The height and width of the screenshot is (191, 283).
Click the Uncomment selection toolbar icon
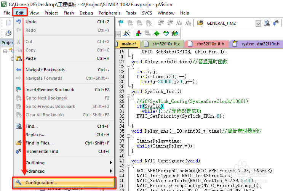coord(188,23)
